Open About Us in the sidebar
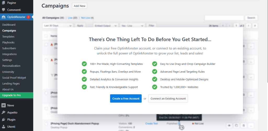 click(x=8, y=89)
